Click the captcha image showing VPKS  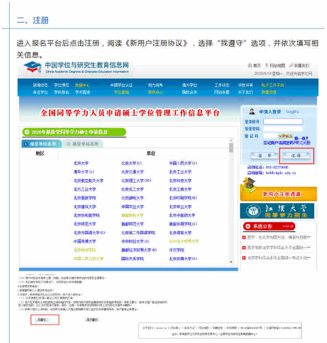pos(286,136)
